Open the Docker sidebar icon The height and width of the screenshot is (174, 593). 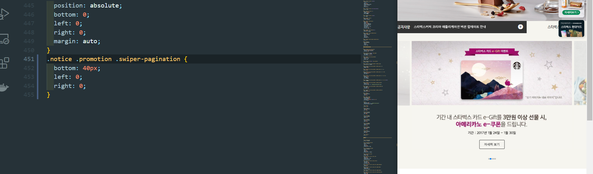click(x=4, y=87)
